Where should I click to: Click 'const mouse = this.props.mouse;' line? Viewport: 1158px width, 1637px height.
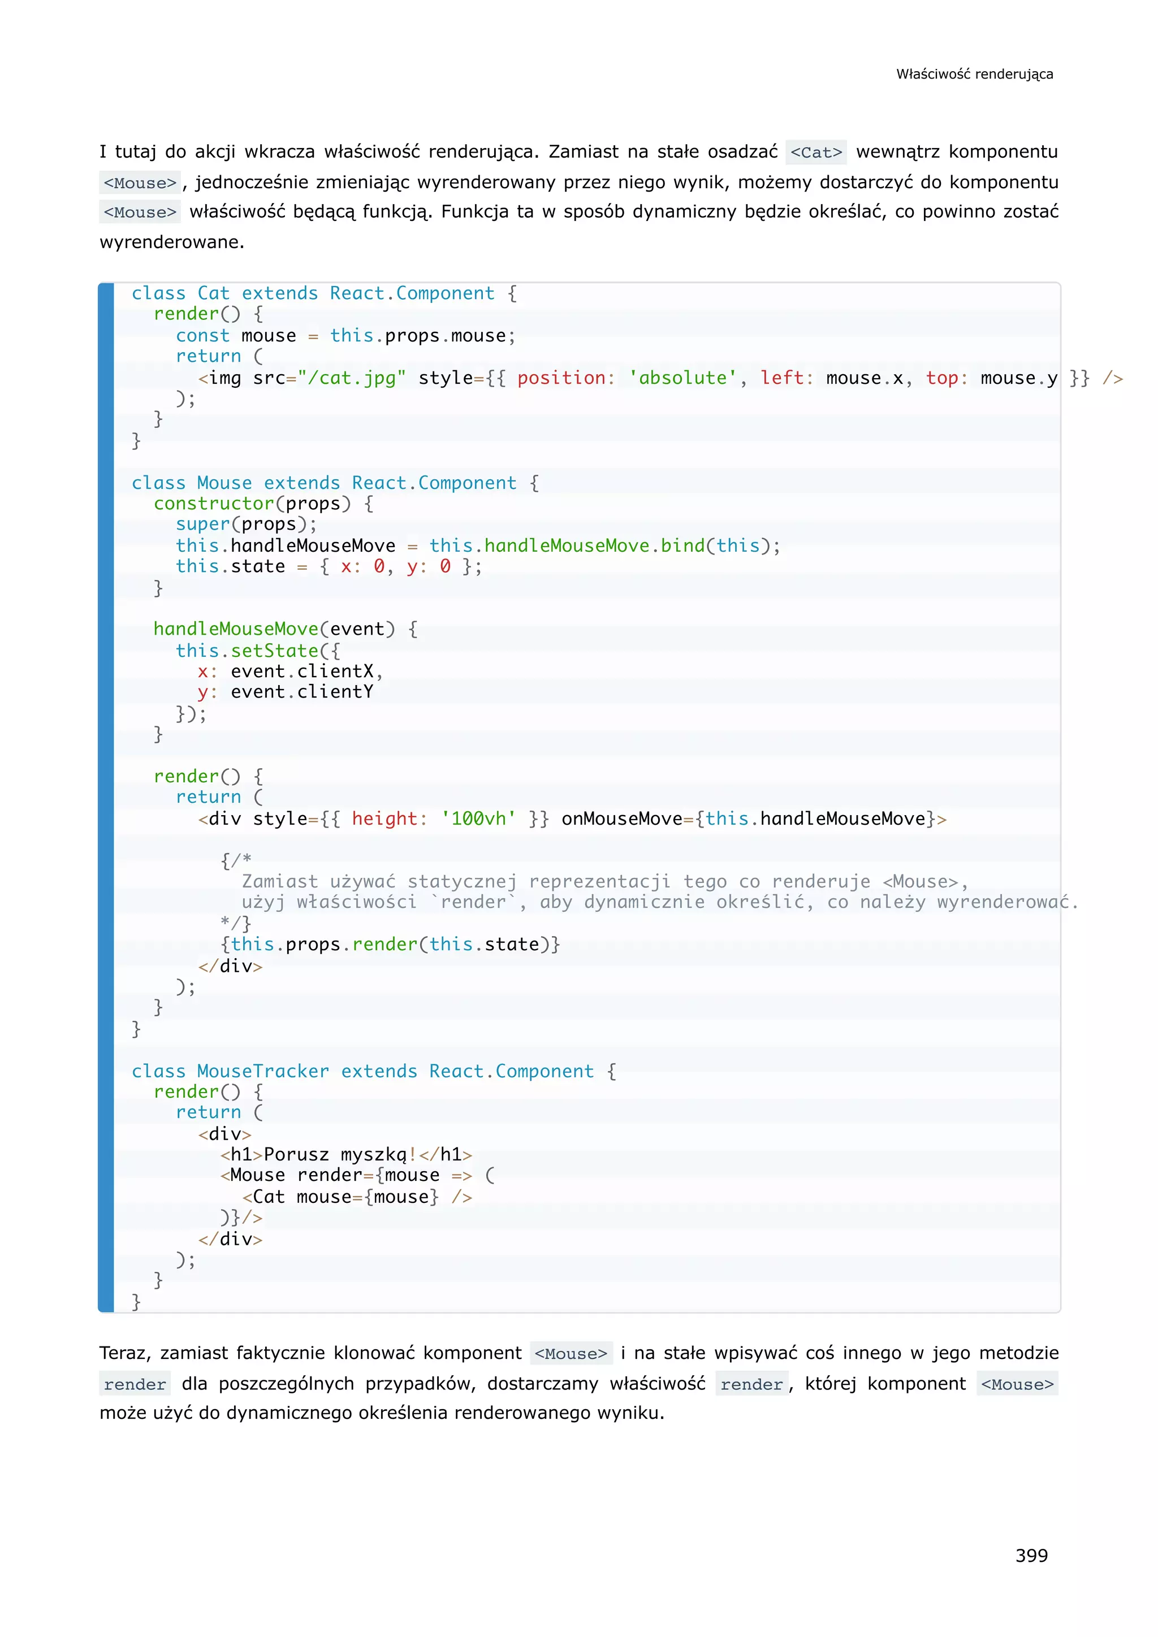pyautogui.click(x=345, y=335)
